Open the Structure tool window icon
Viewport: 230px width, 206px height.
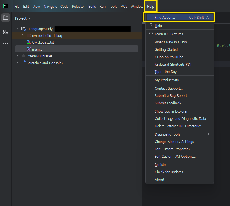pyautogui.click(x=6, y=32)
